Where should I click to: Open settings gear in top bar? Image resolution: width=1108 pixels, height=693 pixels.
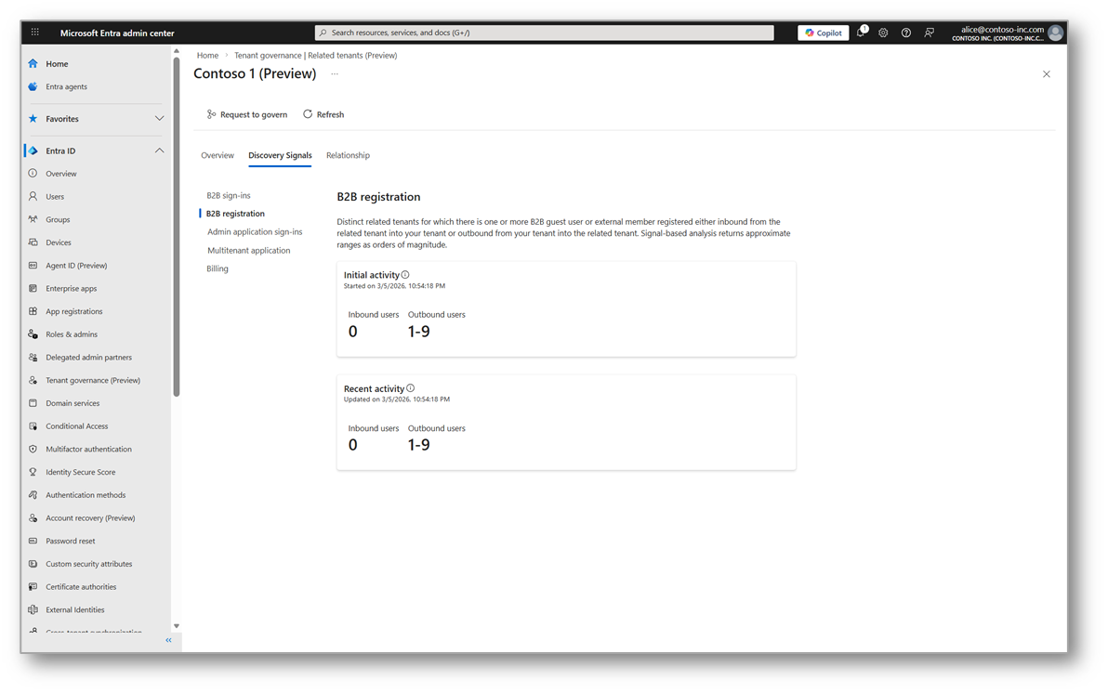(883, 33)
